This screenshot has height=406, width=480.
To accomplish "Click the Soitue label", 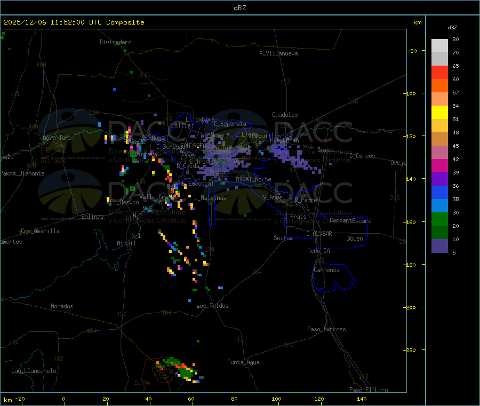I will (284, 238).
